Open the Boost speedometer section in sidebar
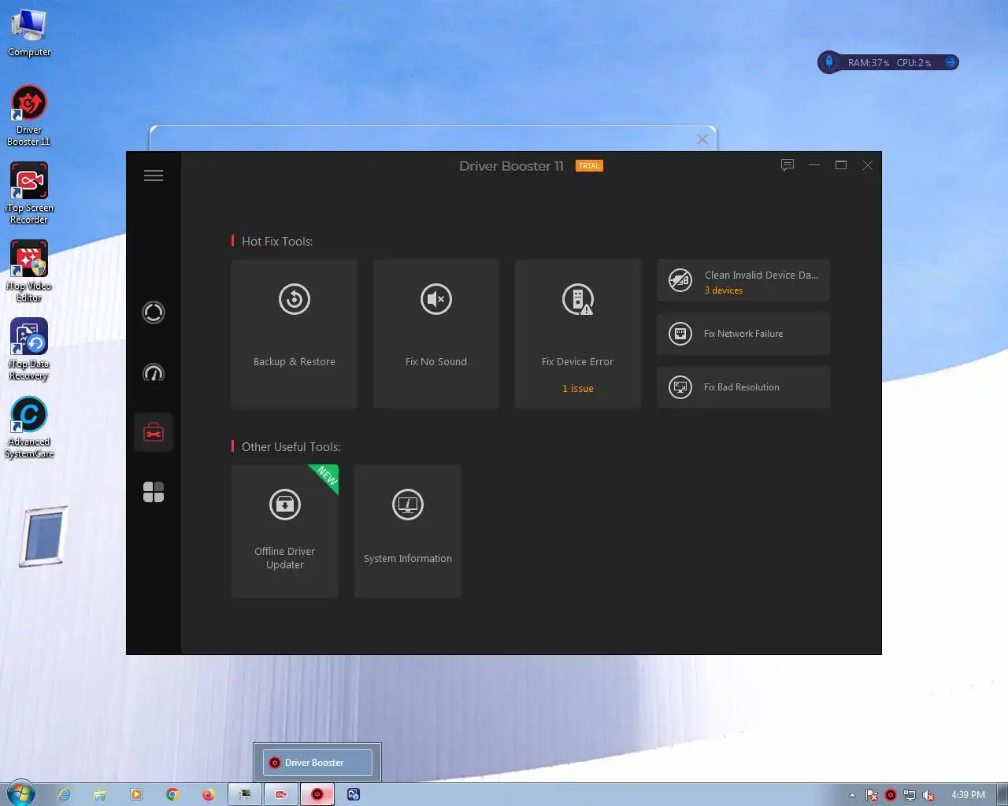This screenshot has width=1008, height=806. point(154,372)
